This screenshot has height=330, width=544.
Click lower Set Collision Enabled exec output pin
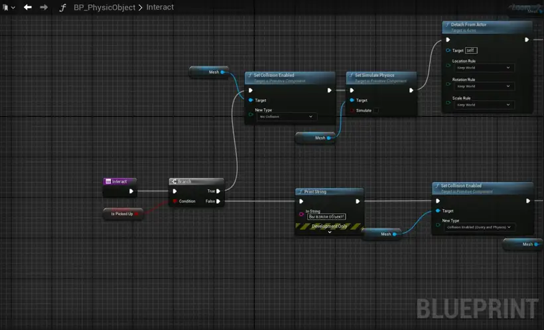527,201
